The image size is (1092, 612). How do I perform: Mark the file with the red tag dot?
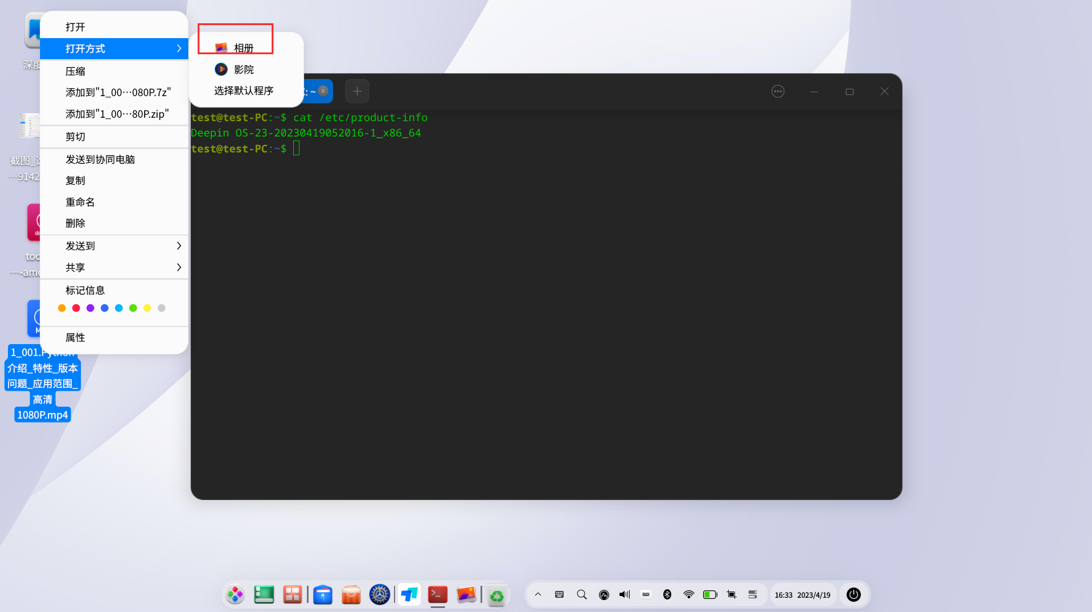click(x=76, y=308)
